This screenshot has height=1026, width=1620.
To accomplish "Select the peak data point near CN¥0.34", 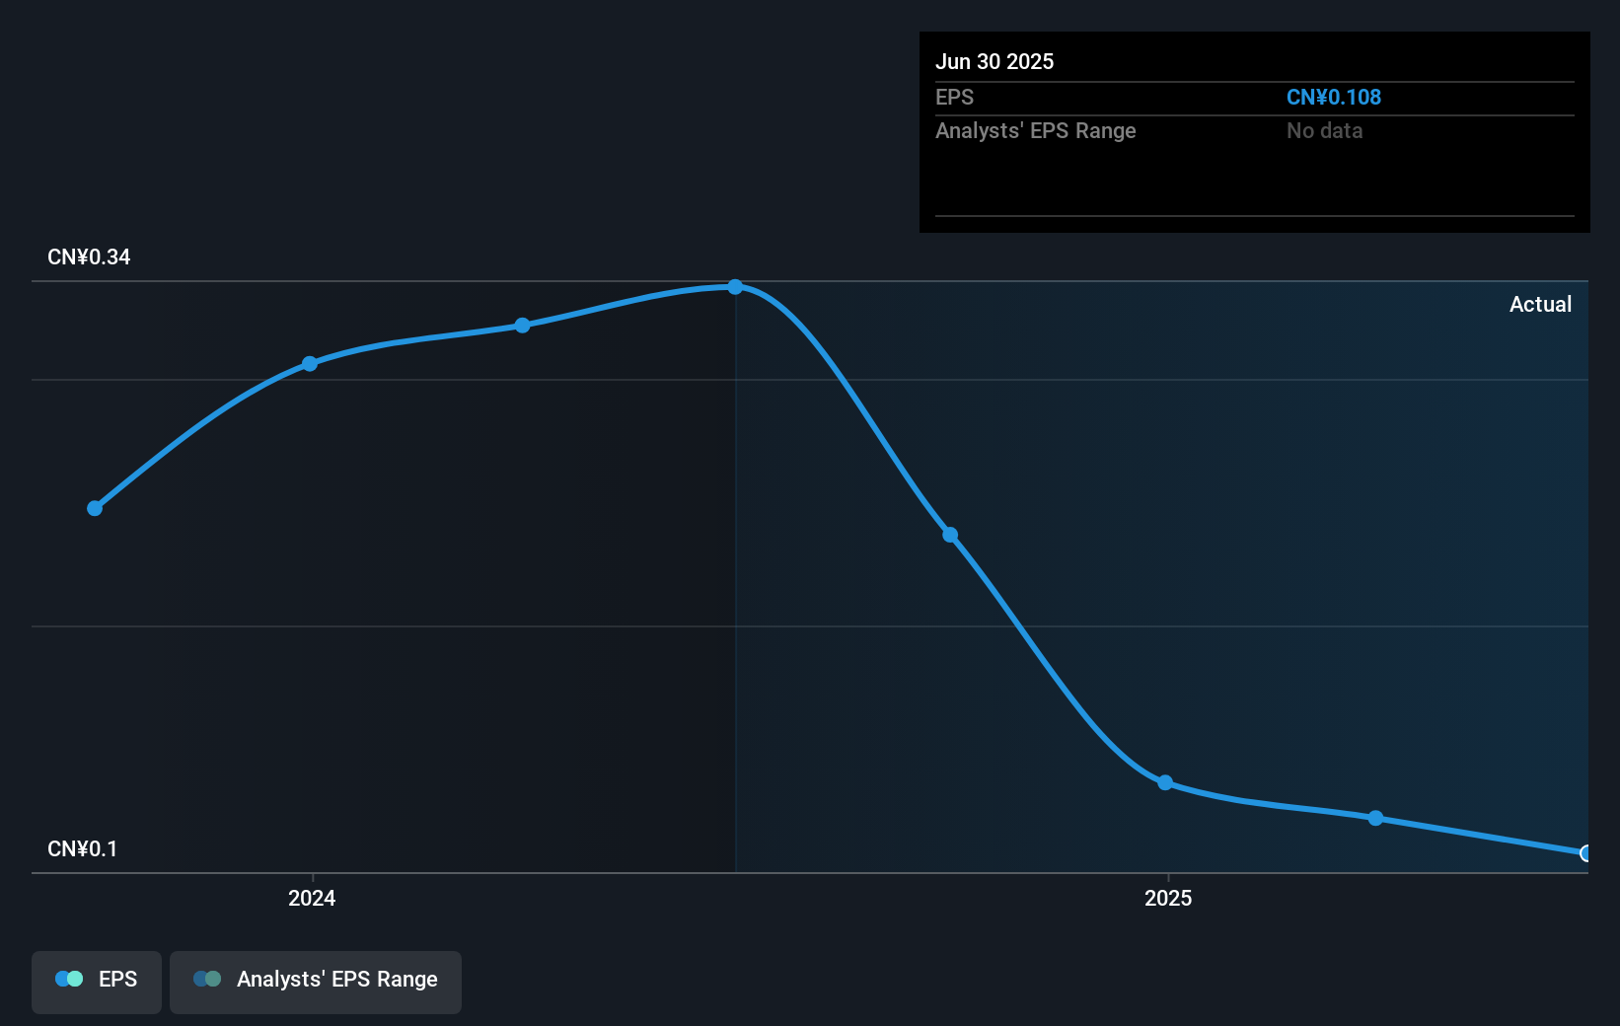I will [x=735, y=287].
